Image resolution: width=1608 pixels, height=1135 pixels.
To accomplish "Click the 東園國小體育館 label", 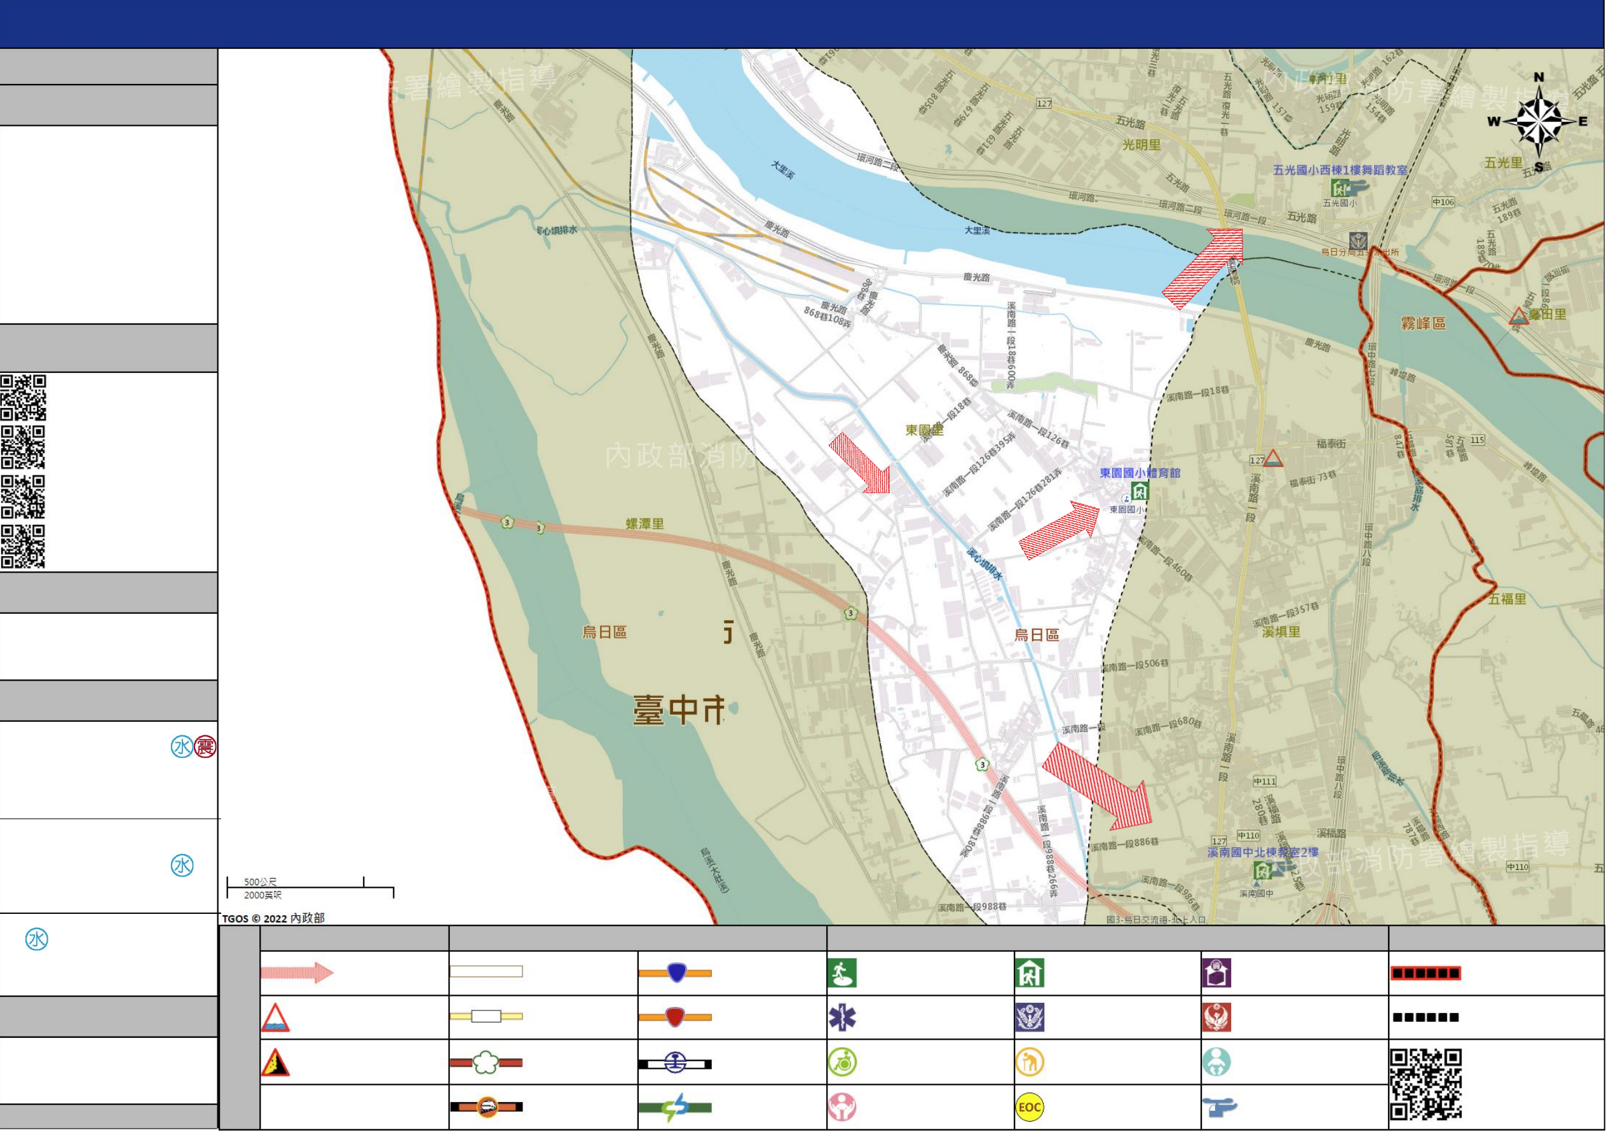I will 1140,473.
